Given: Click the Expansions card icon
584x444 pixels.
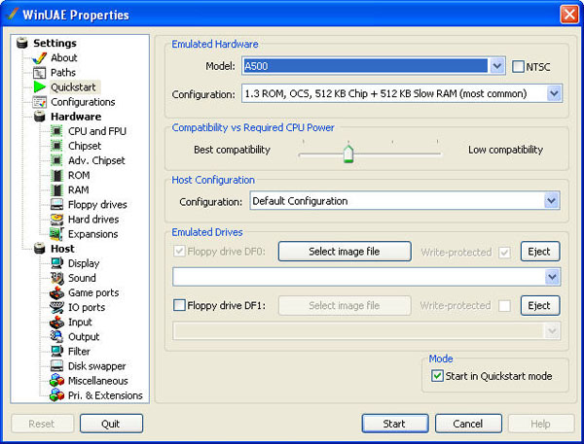Looking at the screenshot, I should pos(56,234).
